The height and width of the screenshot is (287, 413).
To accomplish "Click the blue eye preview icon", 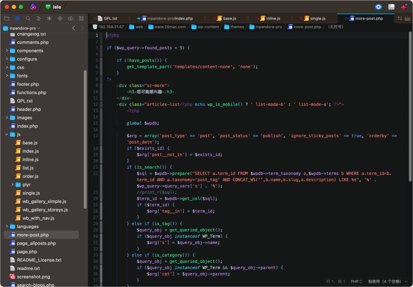I will 379,7.
